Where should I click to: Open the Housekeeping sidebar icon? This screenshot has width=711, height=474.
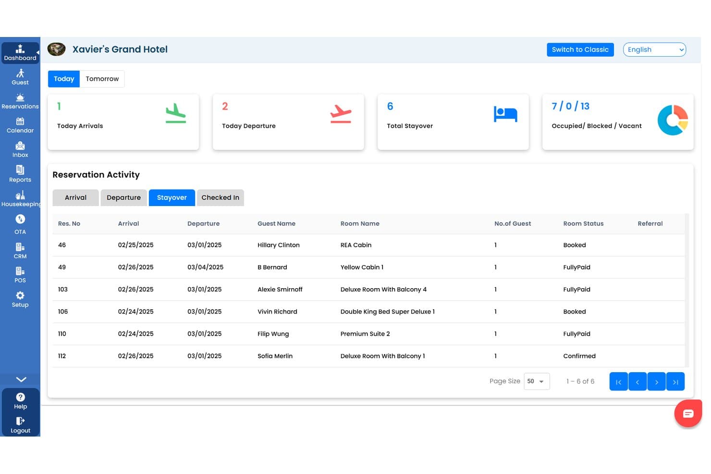(x=20, y=199)
